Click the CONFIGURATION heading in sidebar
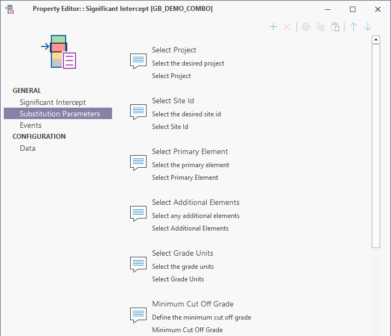The image size is (391, 336). 39,137
